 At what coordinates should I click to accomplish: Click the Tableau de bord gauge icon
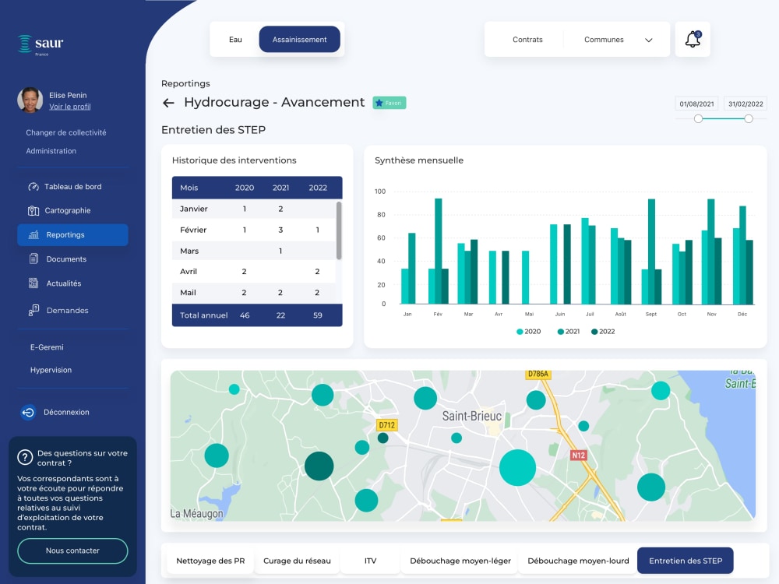pos(33,187)
